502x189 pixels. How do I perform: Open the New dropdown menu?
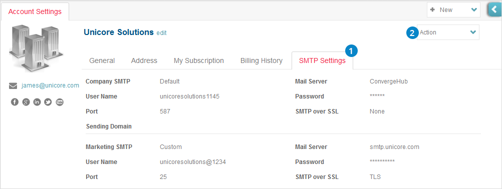point(453,10)
